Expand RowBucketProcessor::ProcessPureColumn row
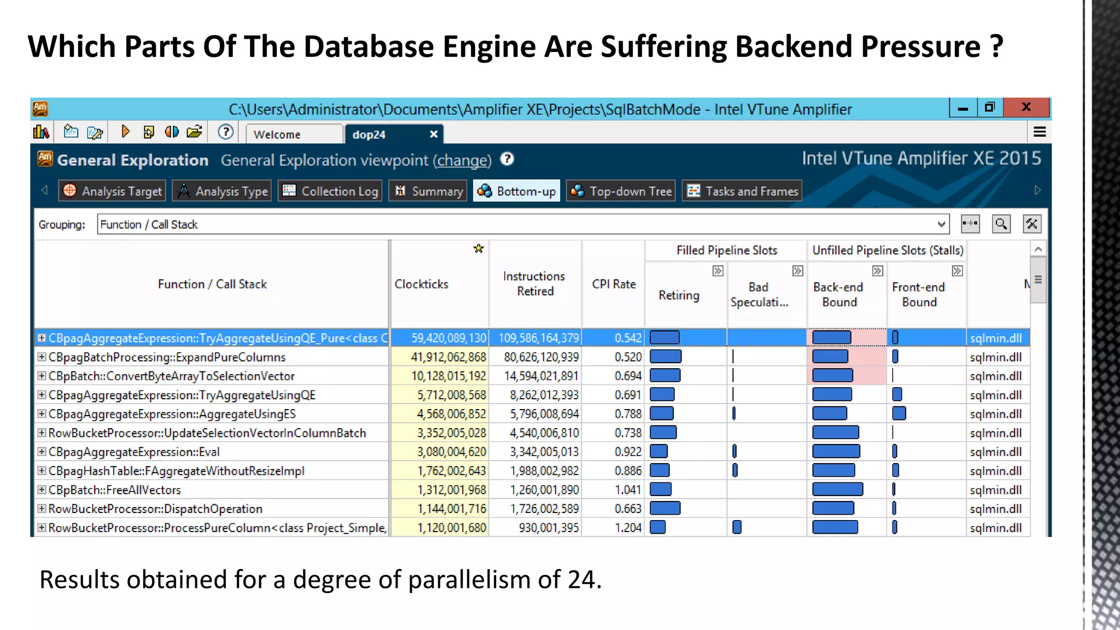The image size is (1120, 630). point(42,527)
